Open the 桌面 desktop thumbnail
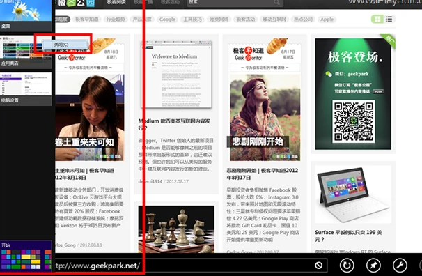 [26, 15]
